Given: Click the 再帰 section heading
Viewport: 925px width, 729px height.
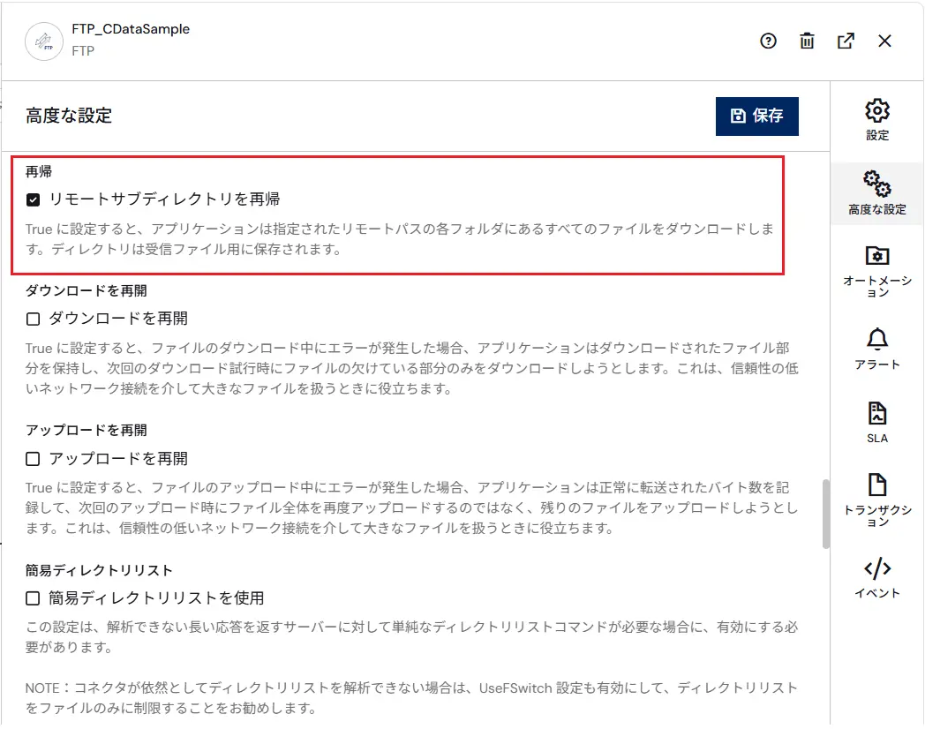Looking at the screenshot, I should pos(39,171).
